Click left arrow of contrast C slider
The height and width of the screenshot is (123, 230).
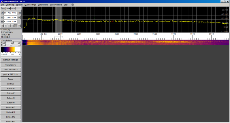pos(4,45)
